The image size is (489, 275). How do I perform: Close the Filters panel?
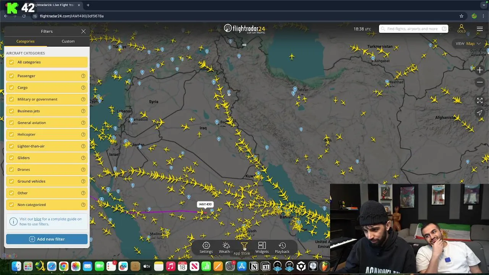[x=83, y=31]
